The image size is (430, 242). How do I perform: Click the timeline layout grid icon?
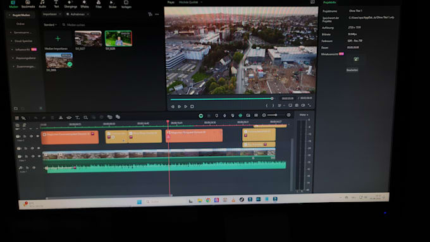pos(16,118)
